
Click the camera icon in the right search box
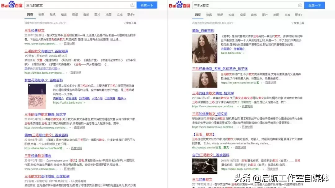click(x=300, y=5)
